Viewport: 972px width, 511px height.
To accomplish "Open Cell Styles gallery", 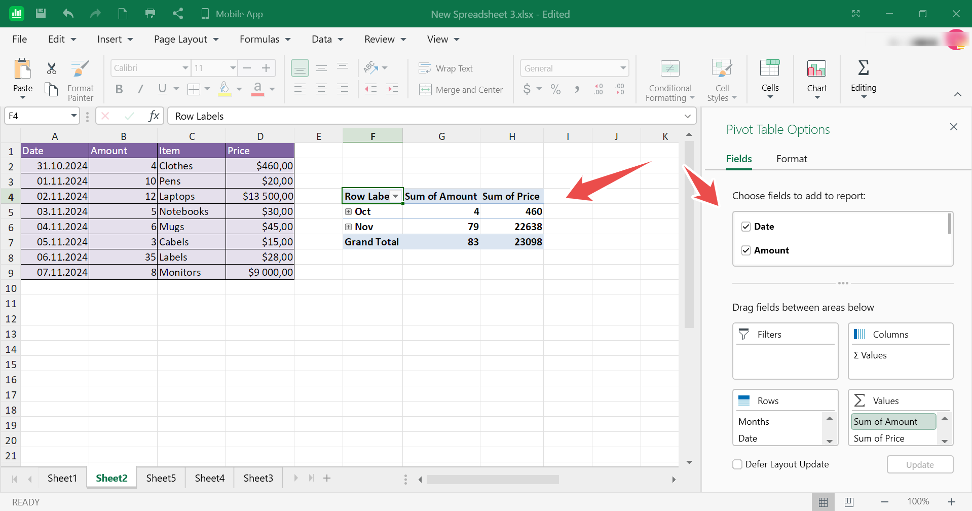I will pos(722,80).
